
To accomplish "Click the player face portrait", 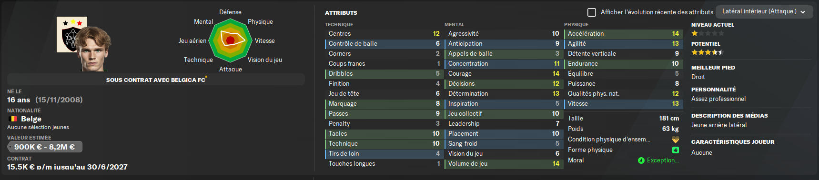I will coord(94,49).
